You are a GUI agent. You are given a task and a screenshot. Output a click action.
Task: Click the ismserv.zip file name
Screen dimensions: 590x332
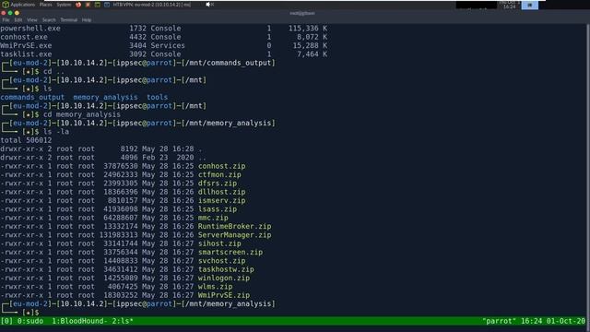(221, 201)
